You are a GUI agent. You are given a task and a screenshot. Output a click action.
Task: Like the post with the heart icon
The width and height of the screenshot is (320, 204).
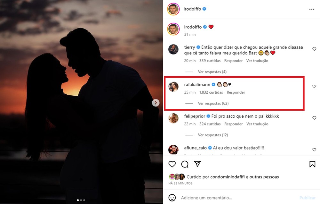click(172, 164)
